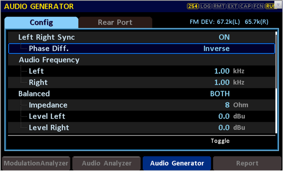The image size is (283, 171).
Task: Open the ModulationAnalyzer page
Action: click(36, 163)
